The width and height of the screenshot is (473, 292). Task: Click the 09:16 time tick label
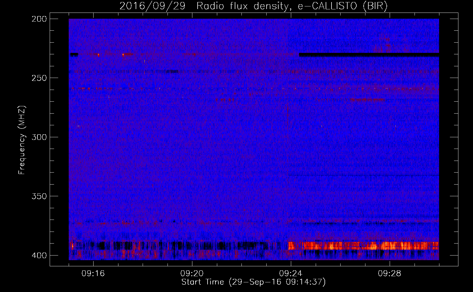[93, 274]
